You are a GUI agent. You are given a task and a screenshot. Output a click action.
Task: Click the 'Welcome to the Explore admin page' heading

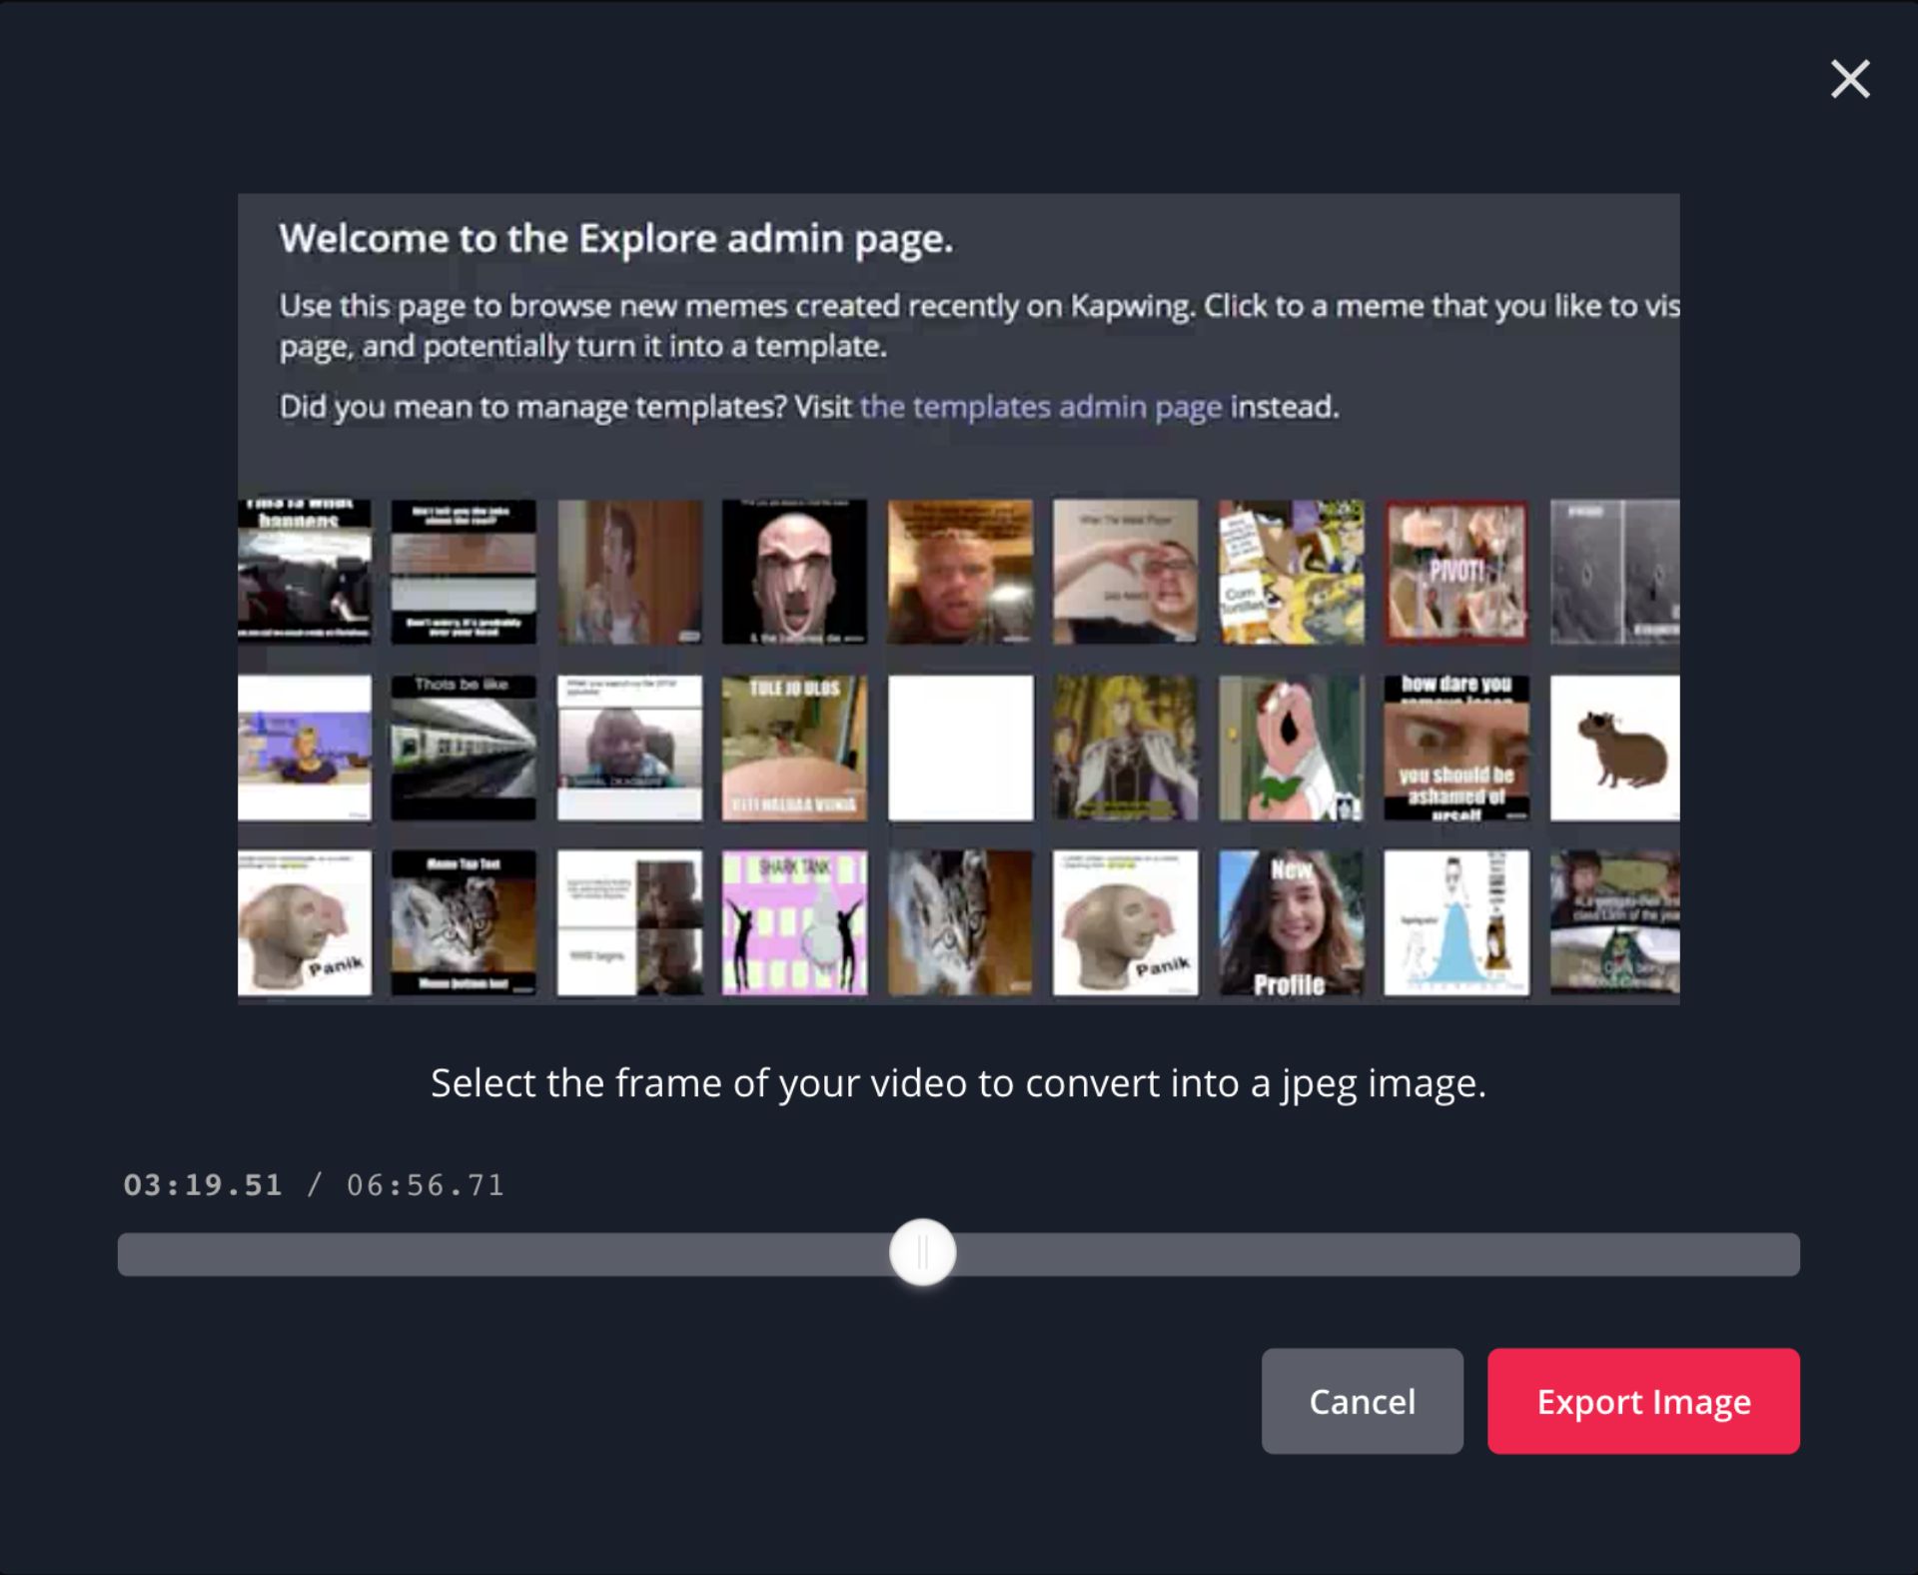coord(615,239)
